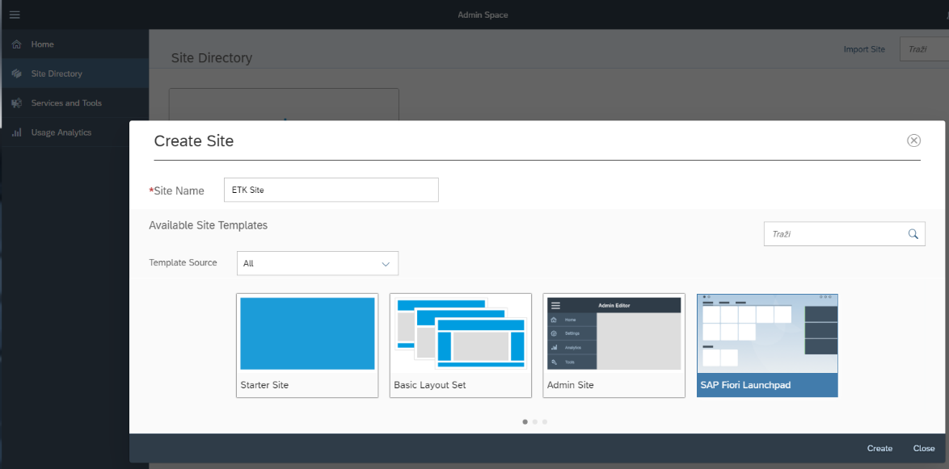Screen dimensions: 949x469
Task: Click the Template Source dropdown chevron arrow
Action: (x=386, y=263)
